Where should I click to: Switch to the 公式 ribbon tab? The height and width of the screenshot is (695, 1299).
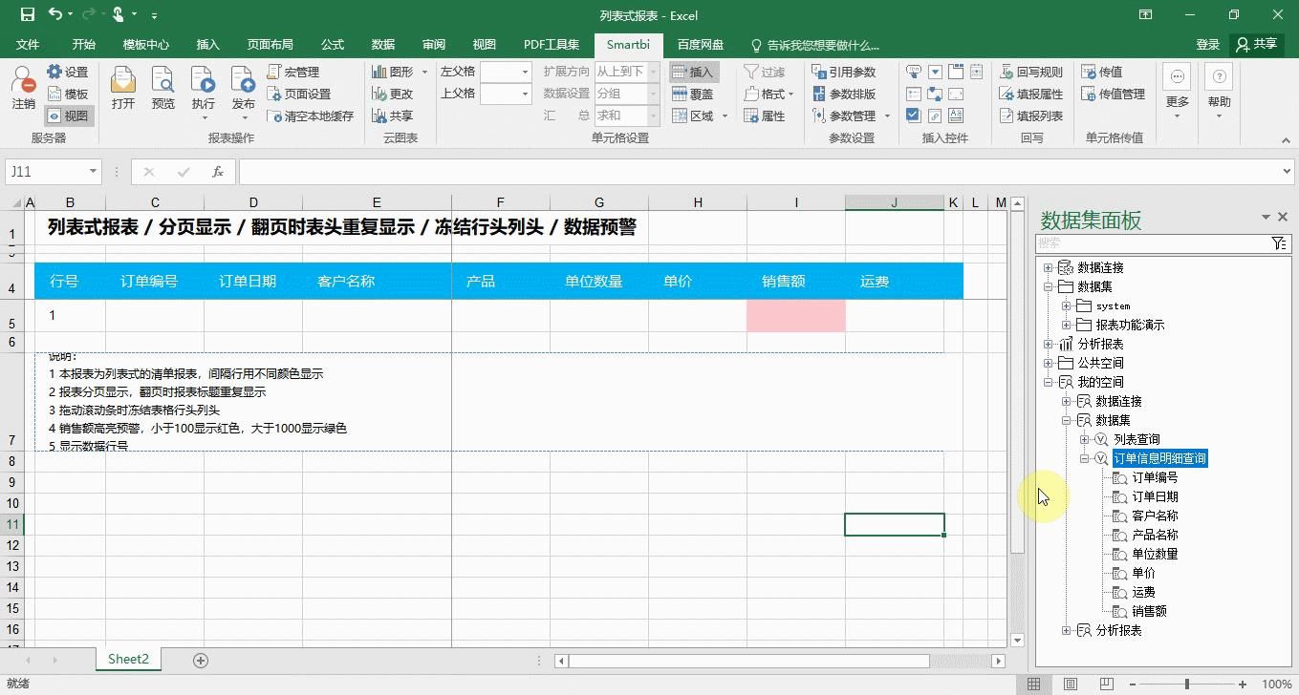coord(332,45)
